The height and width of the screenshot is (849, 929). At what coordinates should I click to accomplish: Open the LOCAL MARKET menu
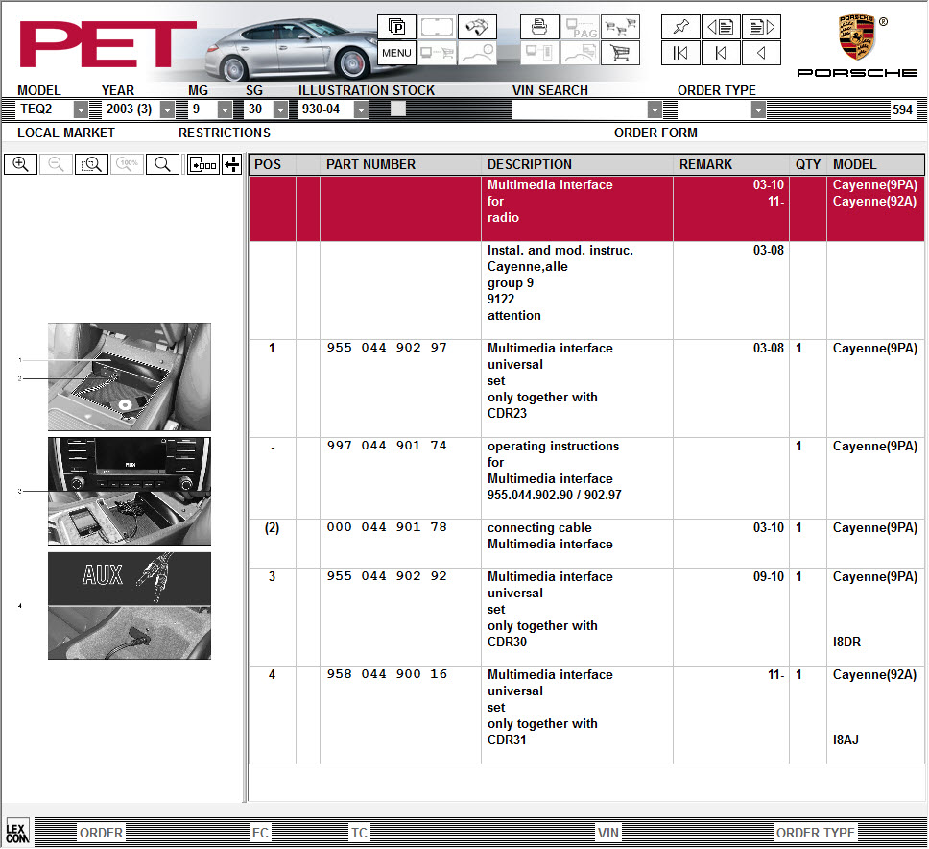click(66, 133)
